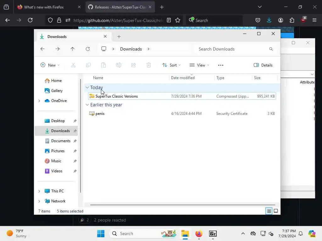Open the View dropdown
This screenshot has height=241, width=322.
(x=199, y=65)
